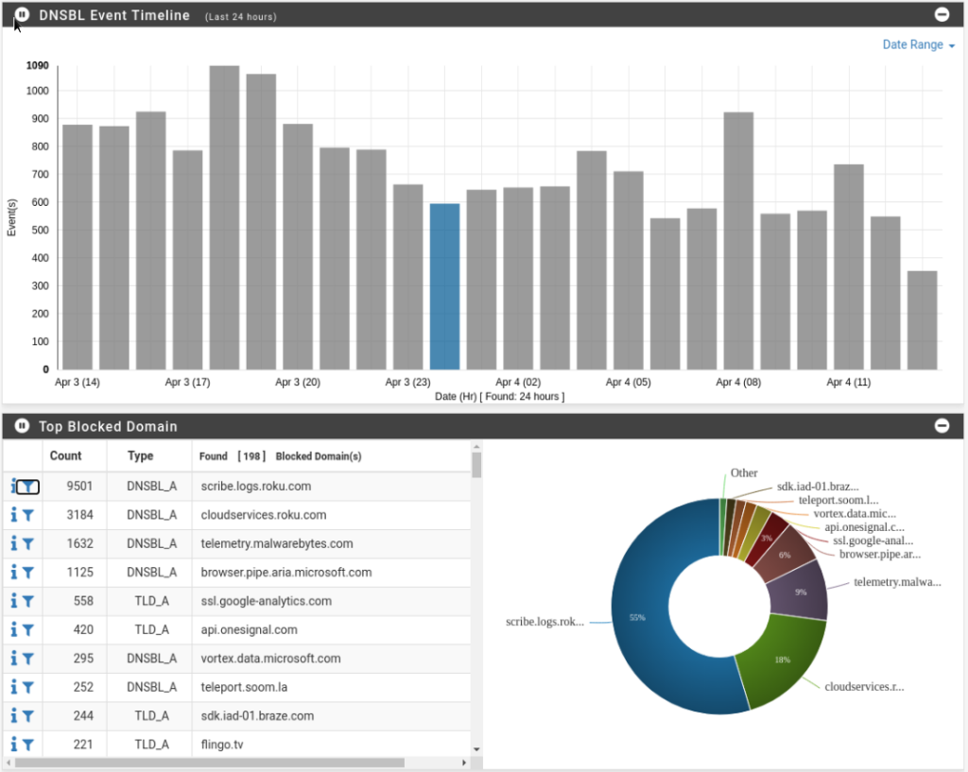
Task: Click the ssl.google-analytics.com domain text
Action: [266, 601]
